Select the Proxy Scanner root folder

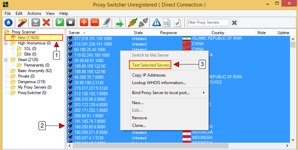(24, 32)
